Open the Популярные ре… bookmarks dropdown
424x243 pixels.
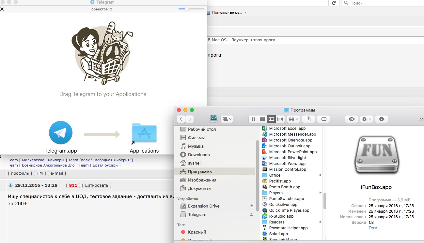click(x=227, y=13)
